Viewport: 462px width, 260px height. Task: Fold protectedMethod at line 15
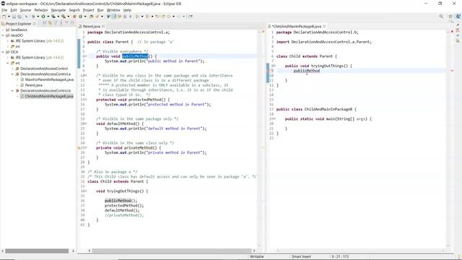pos(86,100)
